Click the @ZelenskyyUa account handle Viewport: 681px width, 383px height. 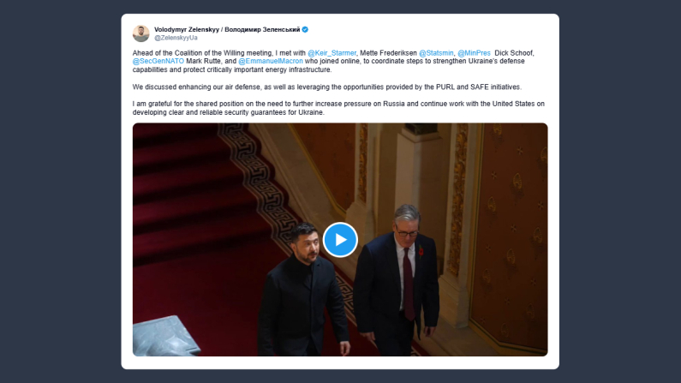(x=176, y=38)
